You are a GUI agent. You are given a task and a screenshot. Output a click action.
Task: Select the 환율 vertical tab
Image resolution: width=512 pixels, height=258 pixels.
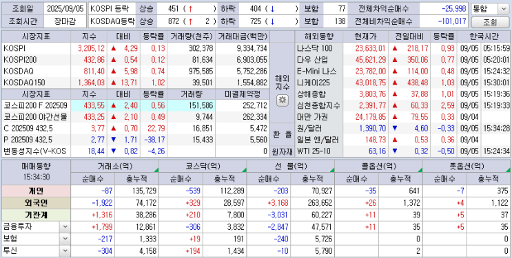pyautogui.click(x=283, y=134)
